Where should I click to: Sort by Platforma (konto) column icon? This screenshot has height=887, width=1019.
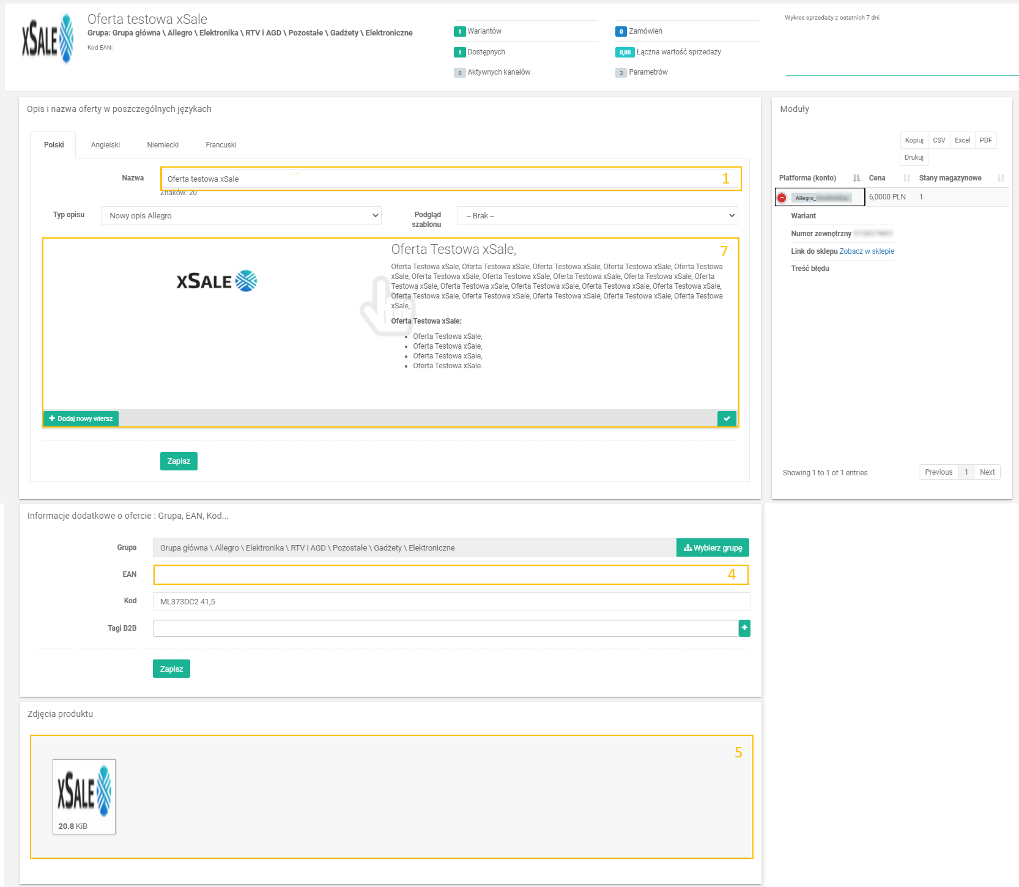856,178
